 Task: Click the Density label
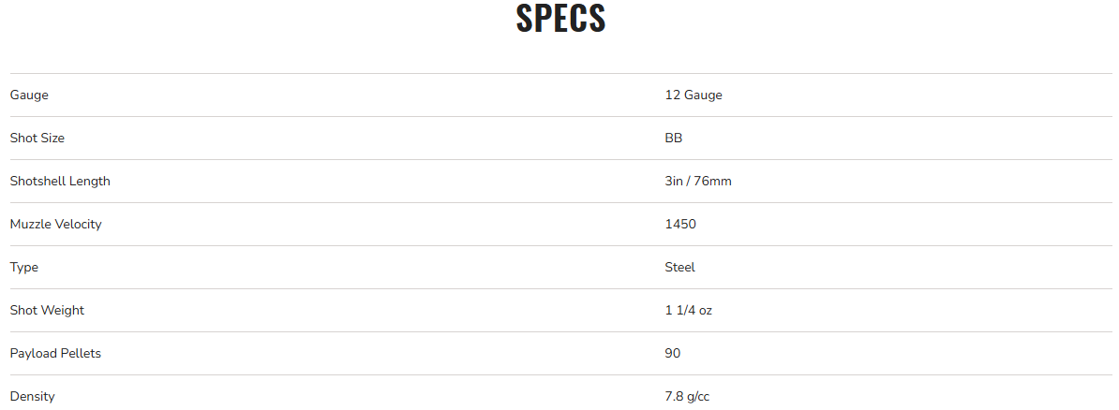coord(32,396)
